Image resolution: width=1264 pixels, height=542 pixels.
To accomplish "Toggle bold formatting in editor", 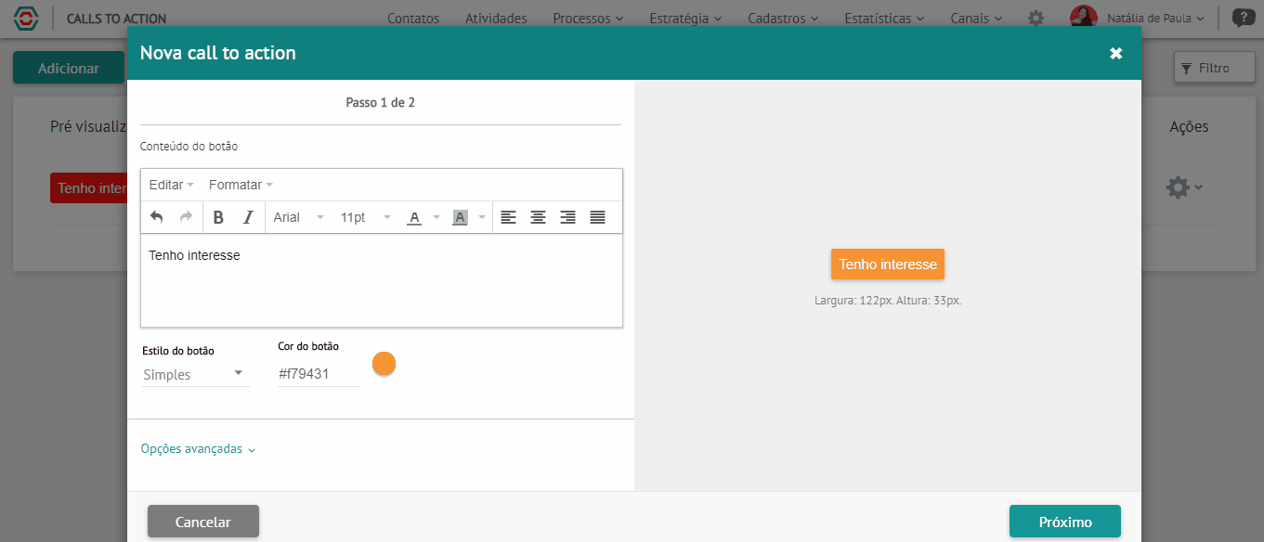I will 218,217.
